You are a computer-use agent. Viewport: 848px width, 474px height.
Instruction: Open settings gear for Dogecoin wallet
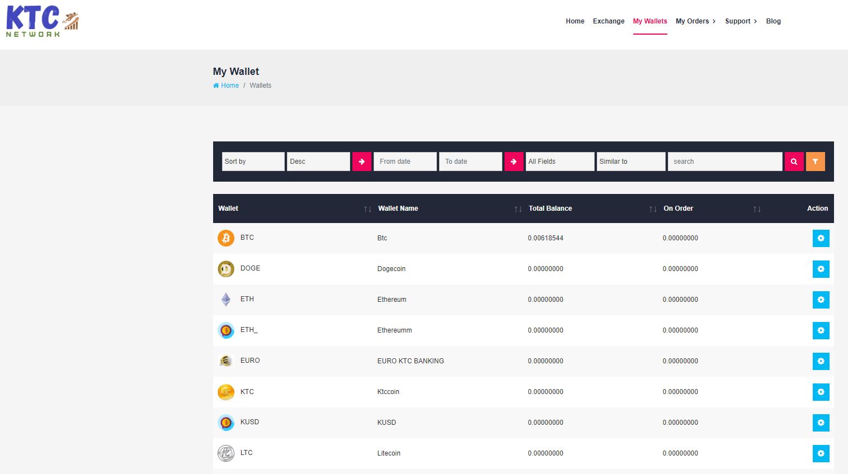(x=821, y=269)
